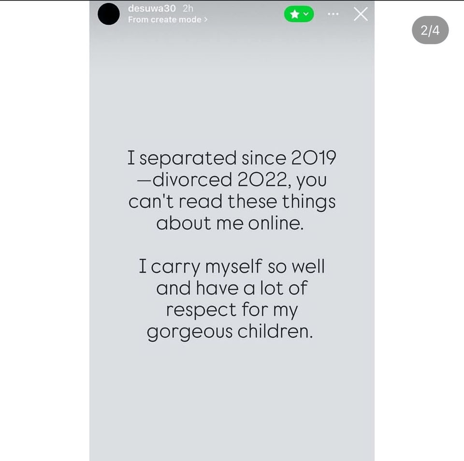Open the desuwa30 username profile link
The width and height of the screenshot is (464, 461).
[x=152, y=8]
